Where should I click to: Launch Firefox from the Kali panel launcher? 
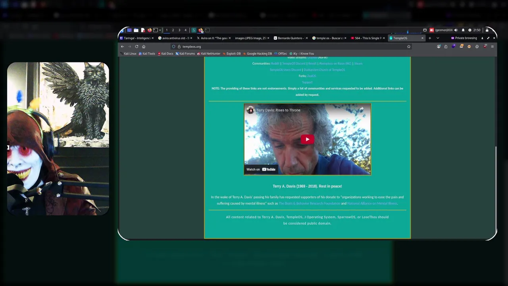149,30
